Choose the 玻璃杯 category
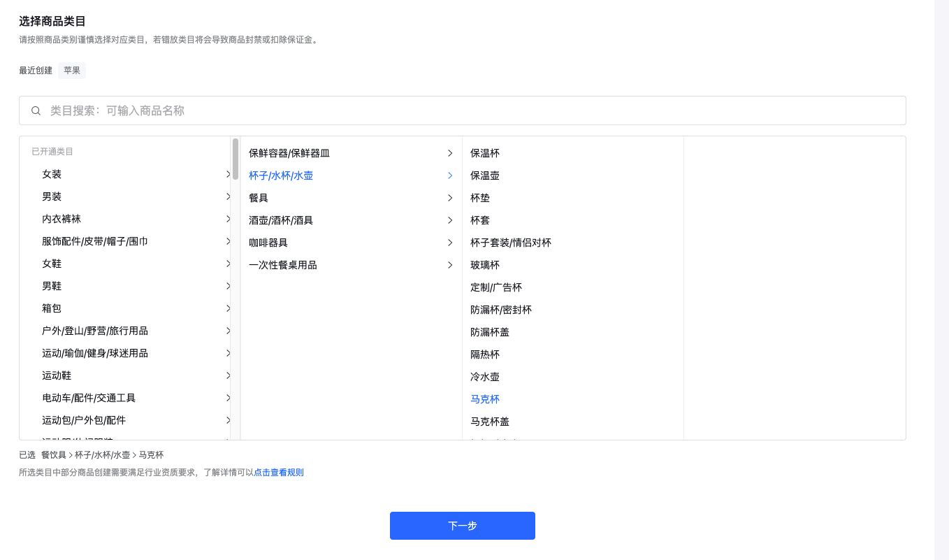This screenshot has width=949, height=560. (x=485, y=265)
